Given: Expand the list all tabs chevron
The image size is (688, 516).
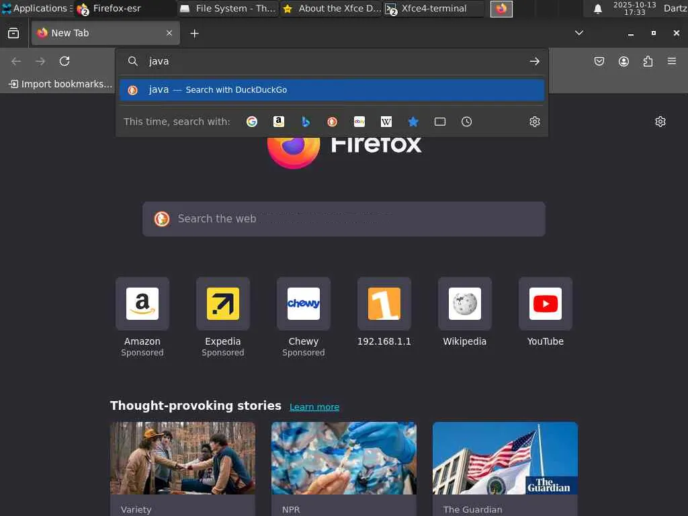Looking at the screenshot, I should pos(579,33).
